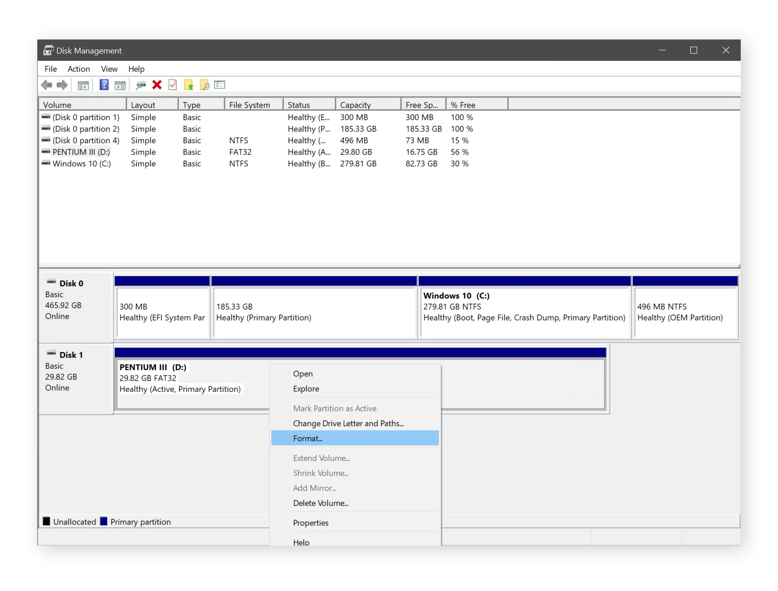This screenshot has height=591, width=778.
Task: Click the yellow folder with green arrow icon
Action: pos(188,85)
